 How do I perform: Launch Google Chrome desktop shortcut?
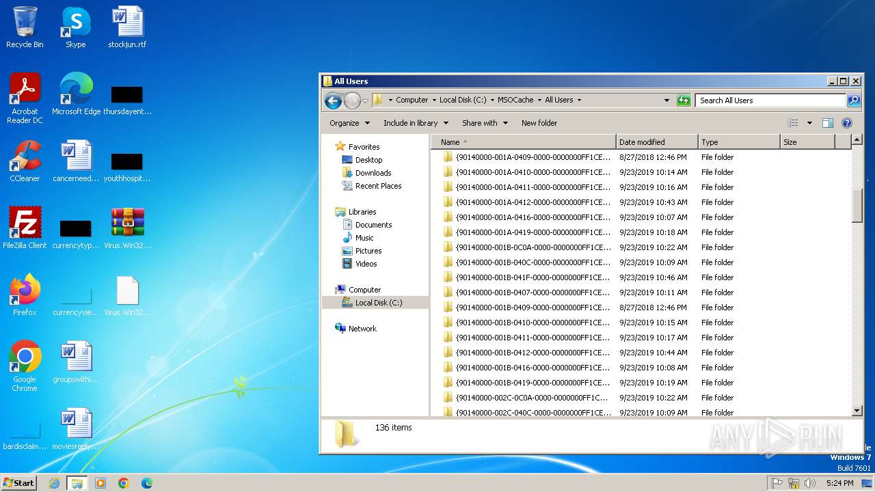(x=25, y=366)
